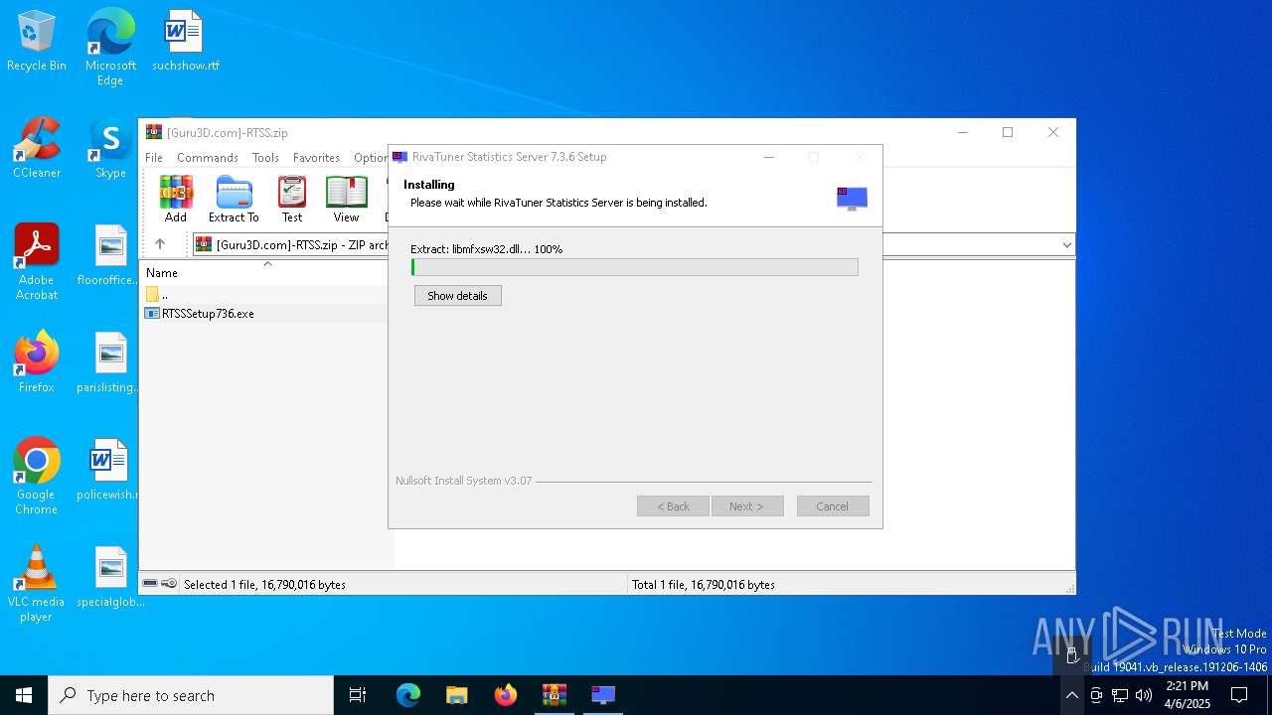Click the WinRAR status bar drive icon

tap(151, 584)
